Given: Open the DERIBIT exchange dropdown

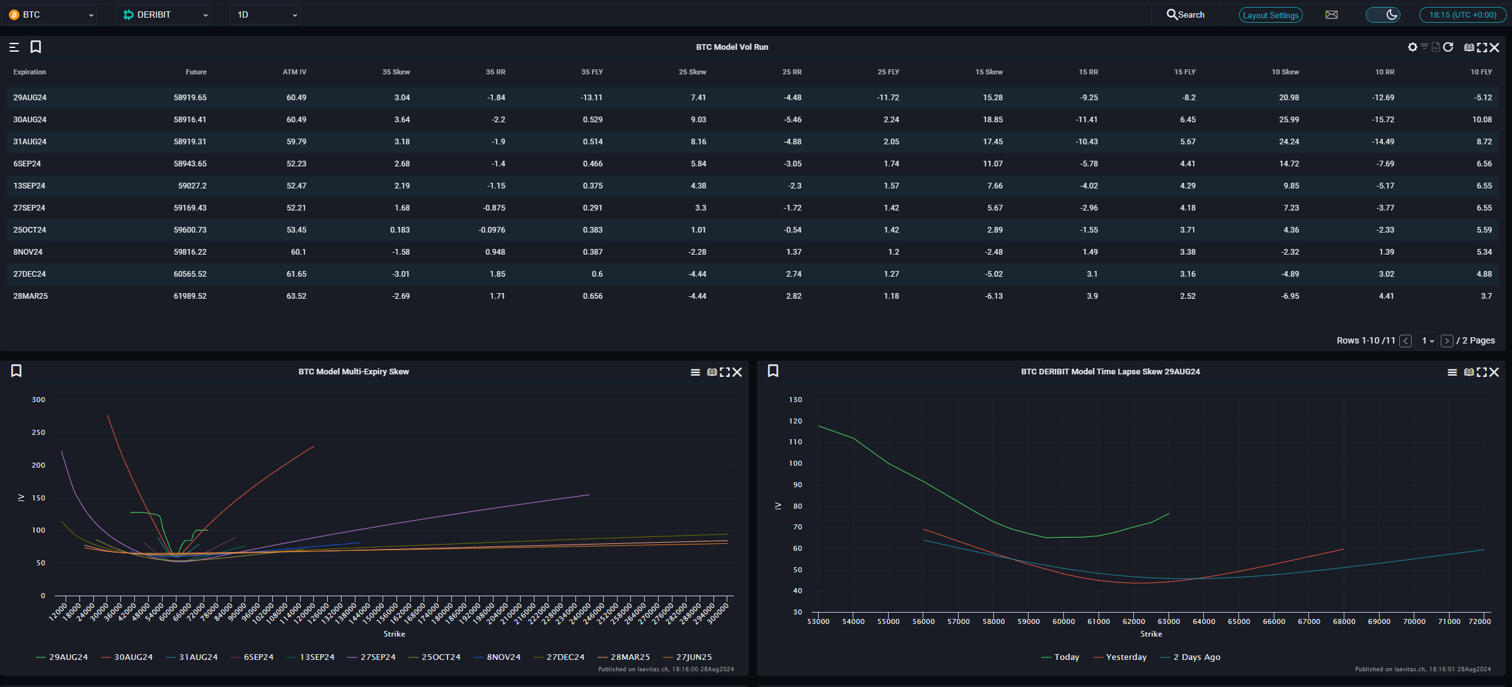Looking at the screenshot, I should [x=163, y=14].
